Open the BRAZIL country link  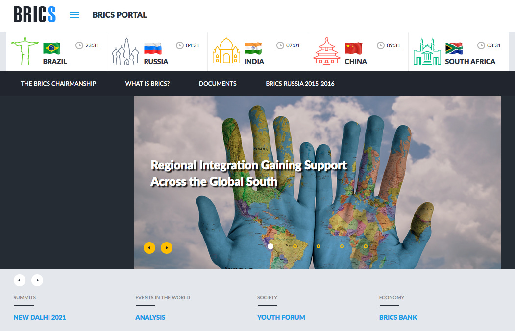point(55,62)
